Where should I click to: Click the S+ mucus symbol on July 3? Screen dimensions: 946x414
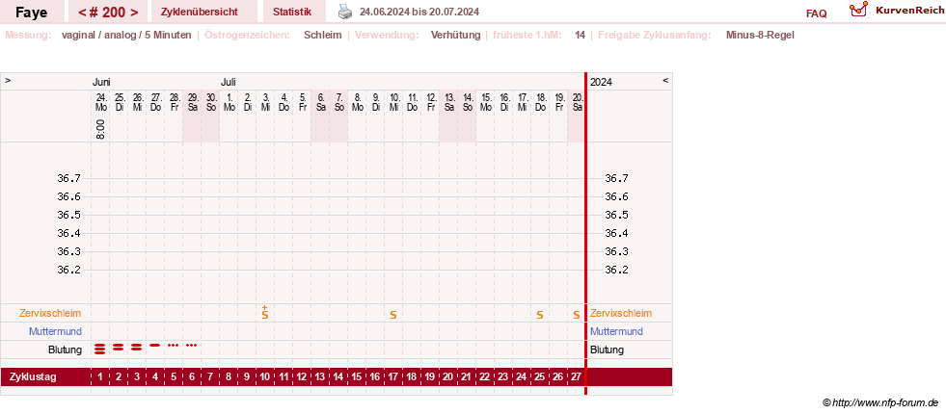264,312
